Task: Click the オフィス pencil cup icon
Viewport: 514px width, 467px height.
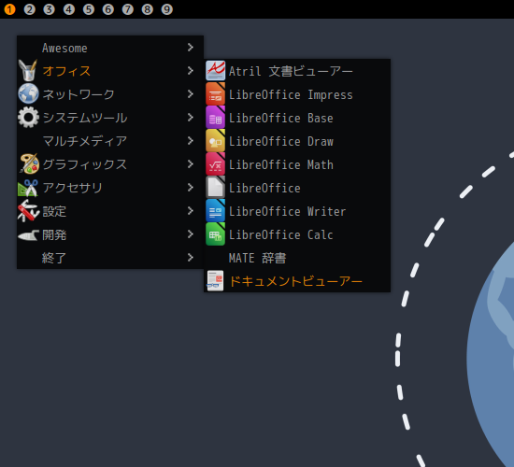Action: tap(28, 70)
